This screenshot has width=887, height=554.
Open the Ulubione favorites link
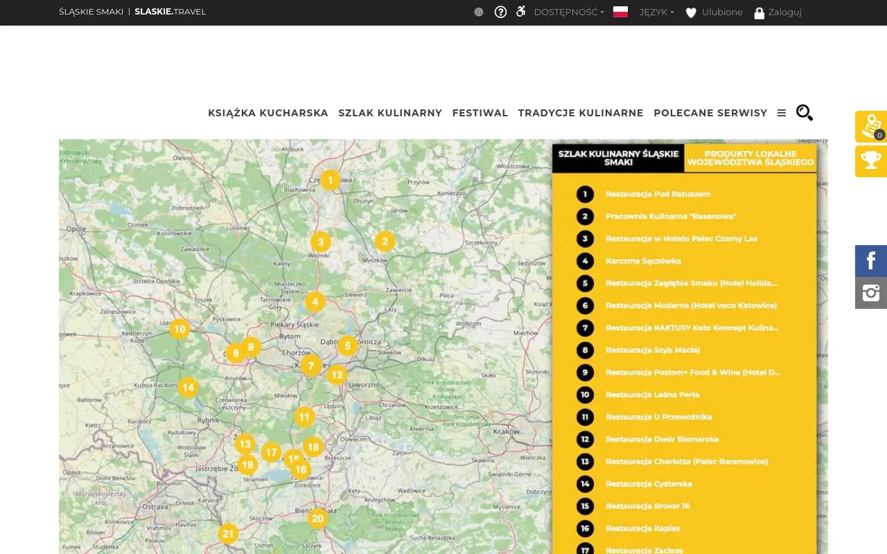click(x=722, y=12)
